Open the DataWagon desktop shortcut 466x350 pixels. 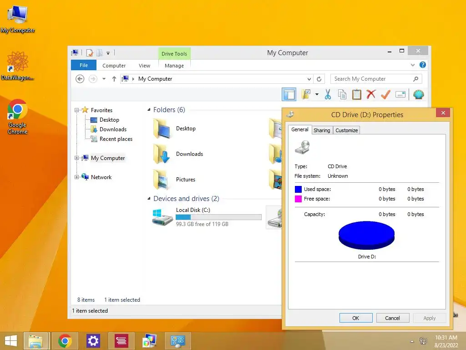tap(18, 66)
